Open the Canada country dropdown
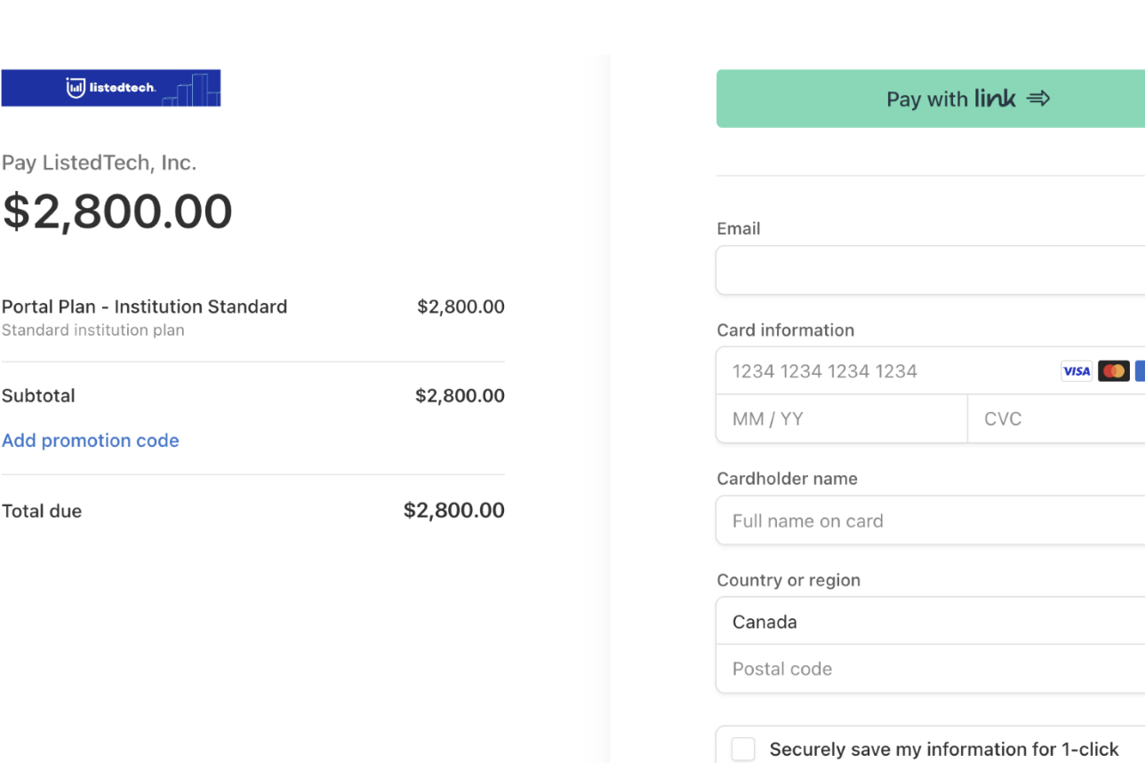This screenshot has height=763, width=1145. point(931,621)
